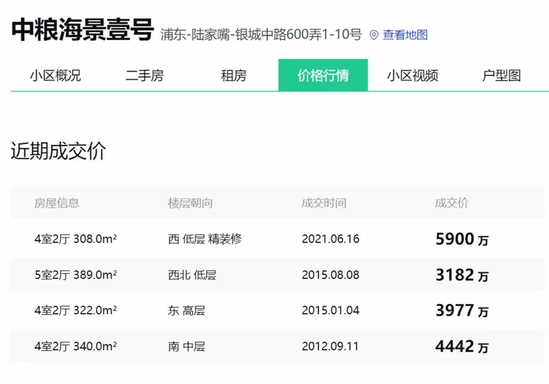Select the 5室2厅 389.0m² listing
549x384 pixels.
click(x=76, y=275)
